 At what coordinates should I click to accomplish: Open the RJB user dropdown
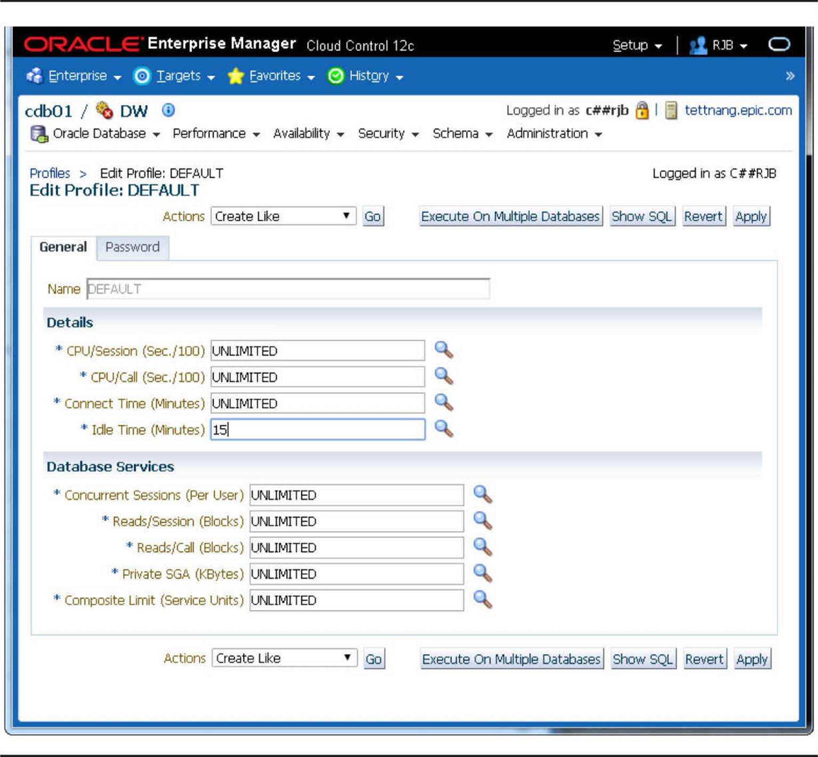click(x=730, y=45)
